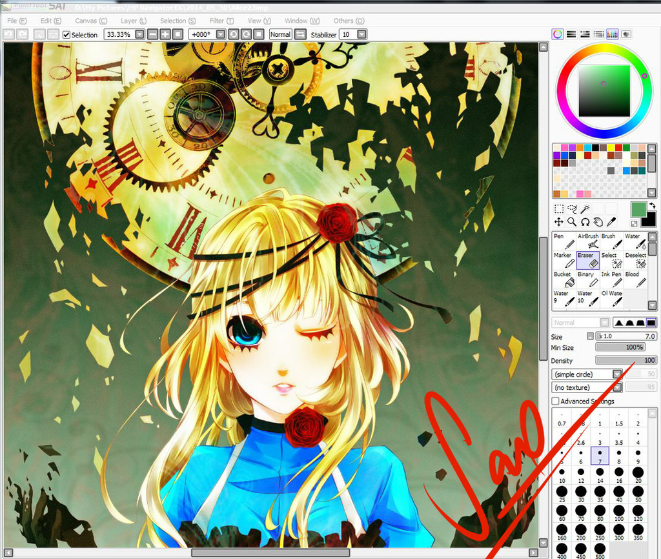The height and width of the screenshot is (559, 661).
Task: Activate the rotate view tool
Action: click(x=585, y=222)
